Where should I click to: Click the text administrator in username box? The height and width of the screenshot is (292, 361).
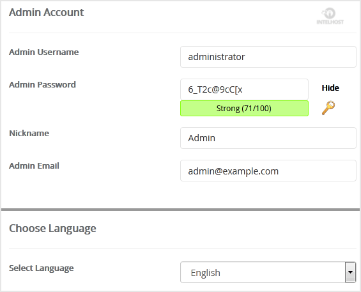coord(217,57)
